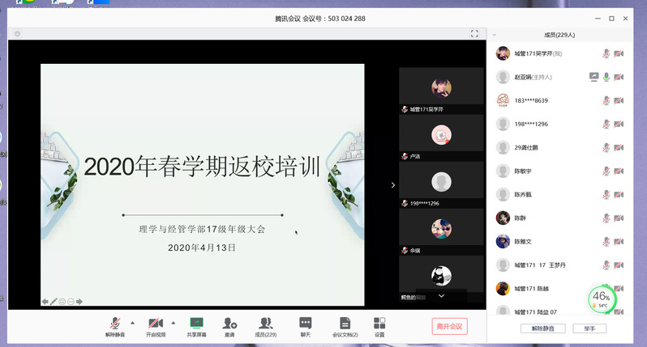
Task: Toggle unmute microphone (解除静音) in toolbar
Action: tap(115, 323)
